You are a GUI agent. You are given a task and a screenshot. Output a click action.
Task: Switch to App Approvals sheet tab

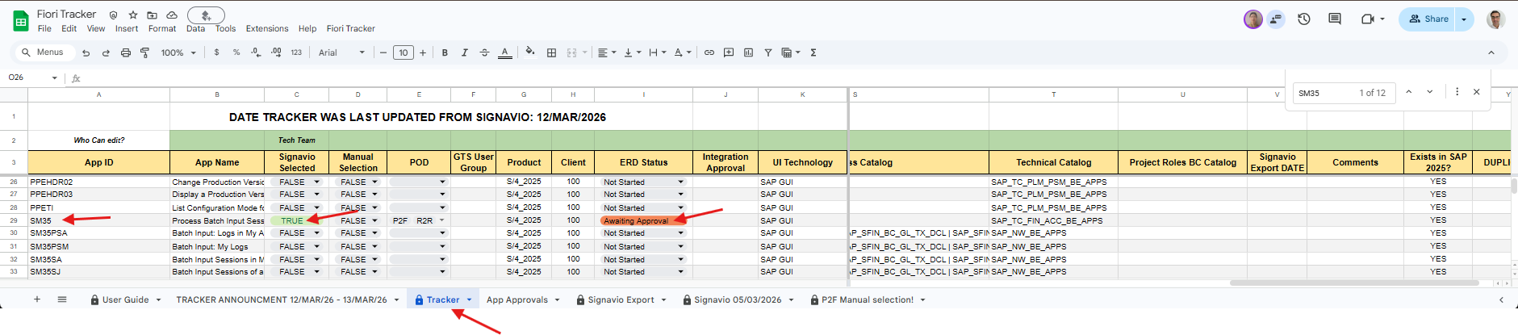pyautogui.click(x=517, y=299)
